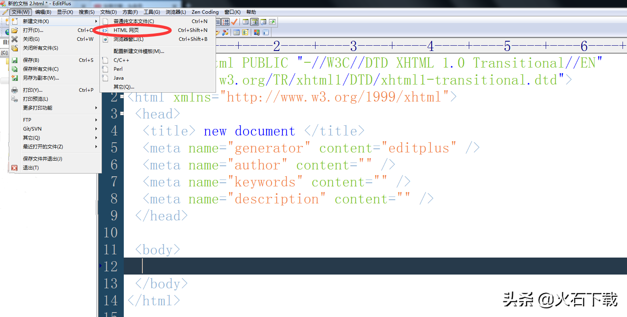Expand the Git/SVN submenu

coord(55,129)
